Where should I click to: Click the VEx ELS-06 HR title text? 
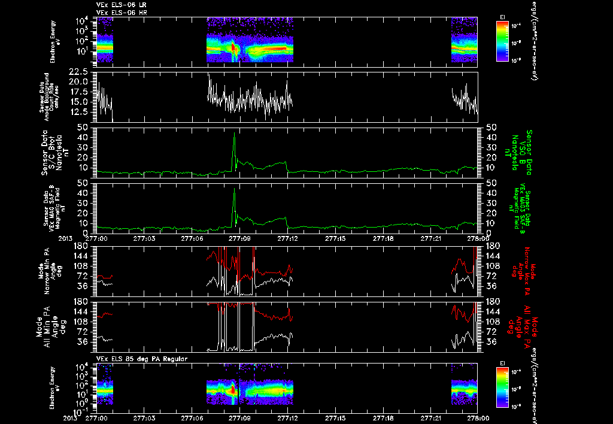pos(122,13)
